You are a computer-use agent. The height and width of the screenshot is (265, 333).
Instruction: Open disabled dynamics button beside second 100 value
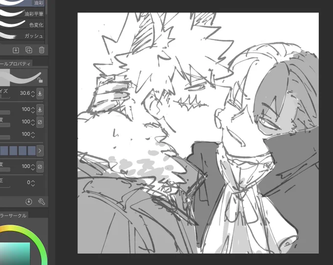click(x=40, y=122)
